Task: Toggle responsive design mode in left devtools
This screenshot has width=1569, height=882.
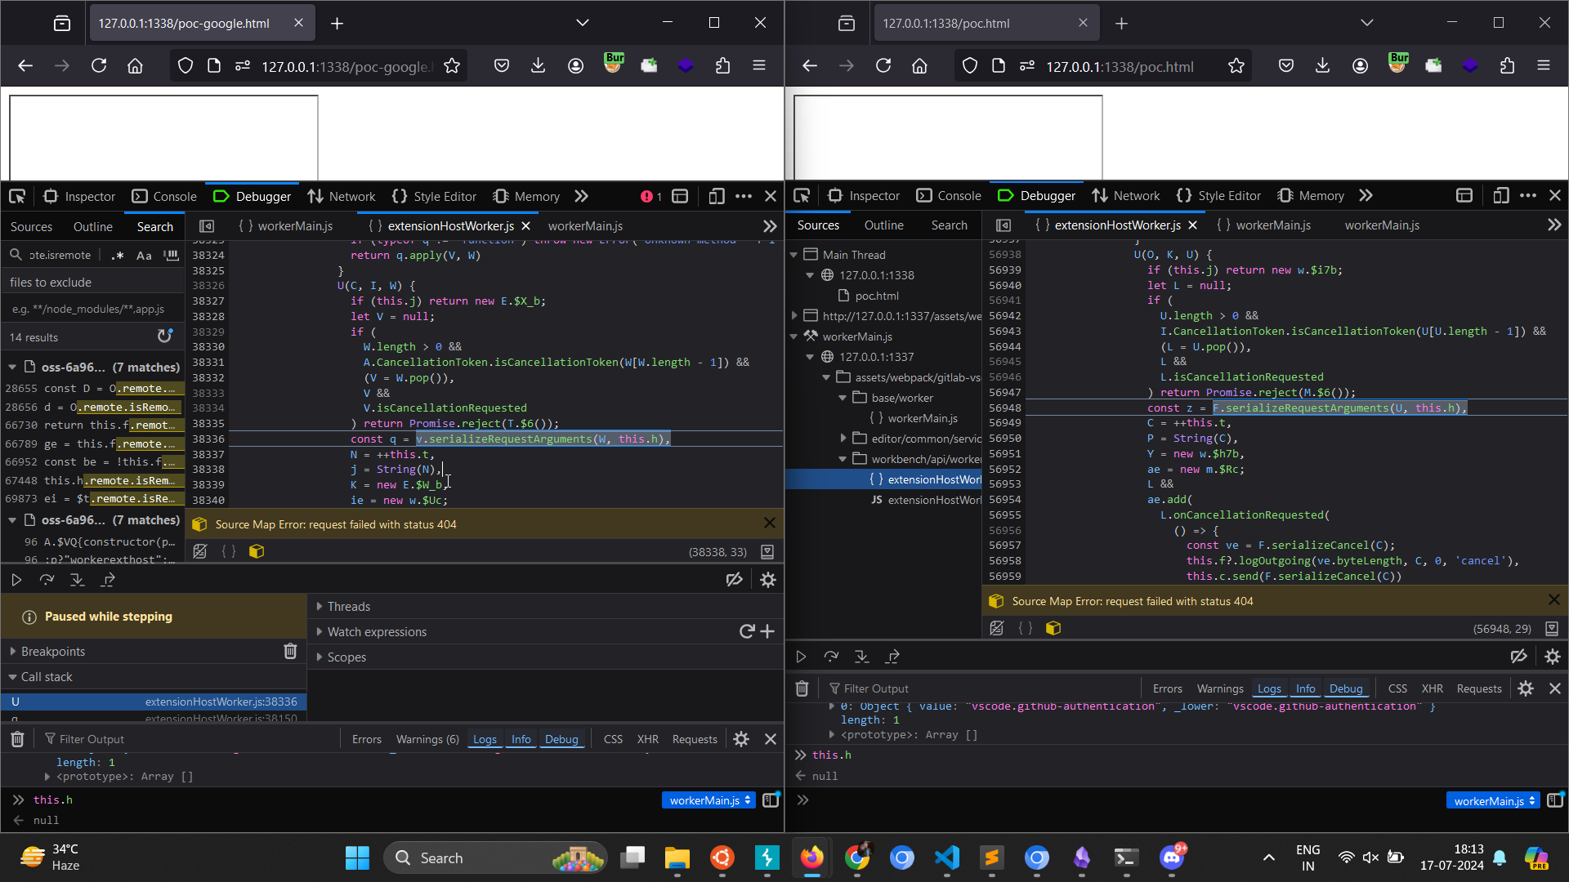Action: point(717,196)
